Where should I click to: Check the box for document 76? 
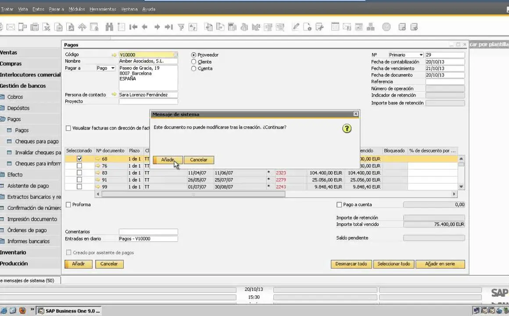tap(79, 165)
